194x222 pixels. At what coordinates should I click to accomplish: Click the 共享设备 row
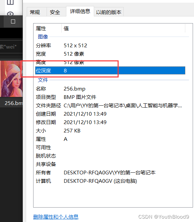110,164
